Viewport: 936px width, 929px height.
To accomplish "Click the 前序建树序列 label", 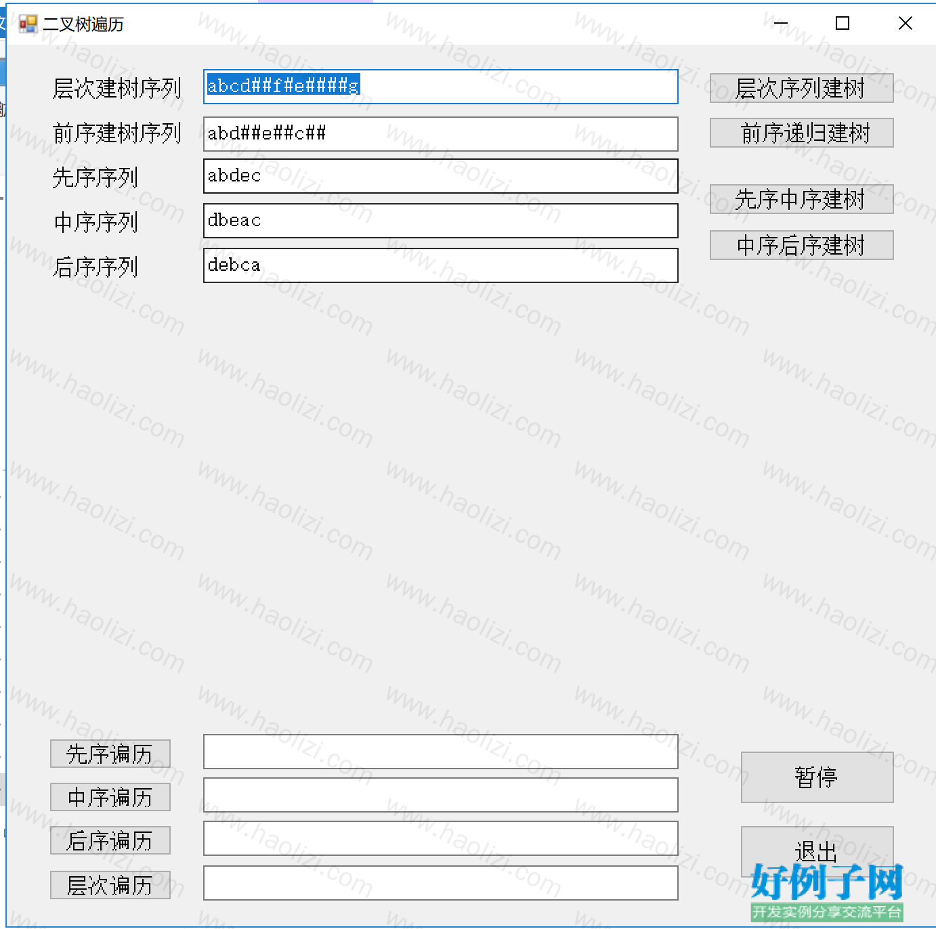I will (117, 133).
